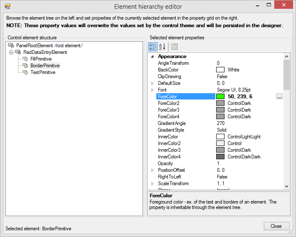Click the BorderPrimitive node icon
This screenshot has width=296, height=237.
pyautogui.click(x=25, y=66)
